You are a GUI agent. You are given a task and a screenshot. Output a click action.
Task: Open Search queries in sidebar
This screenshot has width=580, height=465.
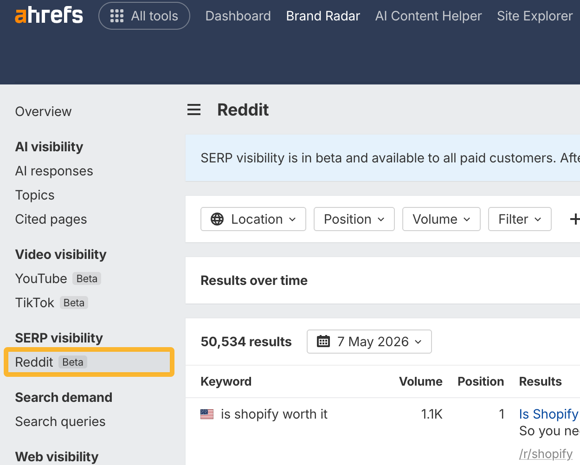[x=60, y=421]
